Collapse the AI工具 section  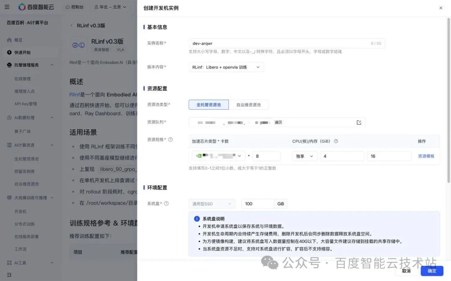pos(52,263)
